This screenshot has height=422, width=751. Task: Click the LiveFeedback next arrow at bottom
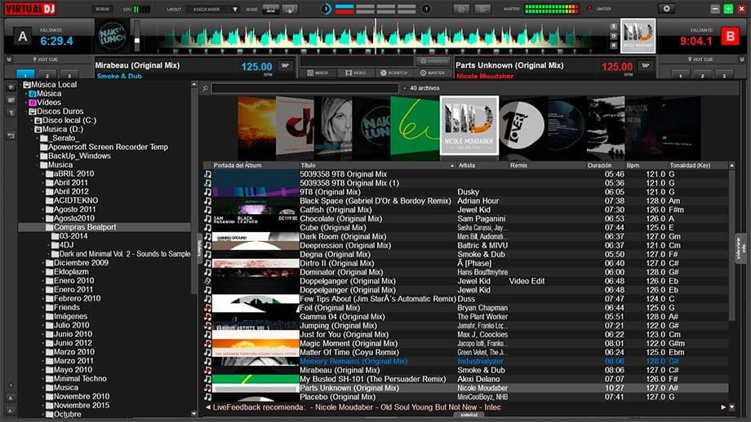coord(723,407)
